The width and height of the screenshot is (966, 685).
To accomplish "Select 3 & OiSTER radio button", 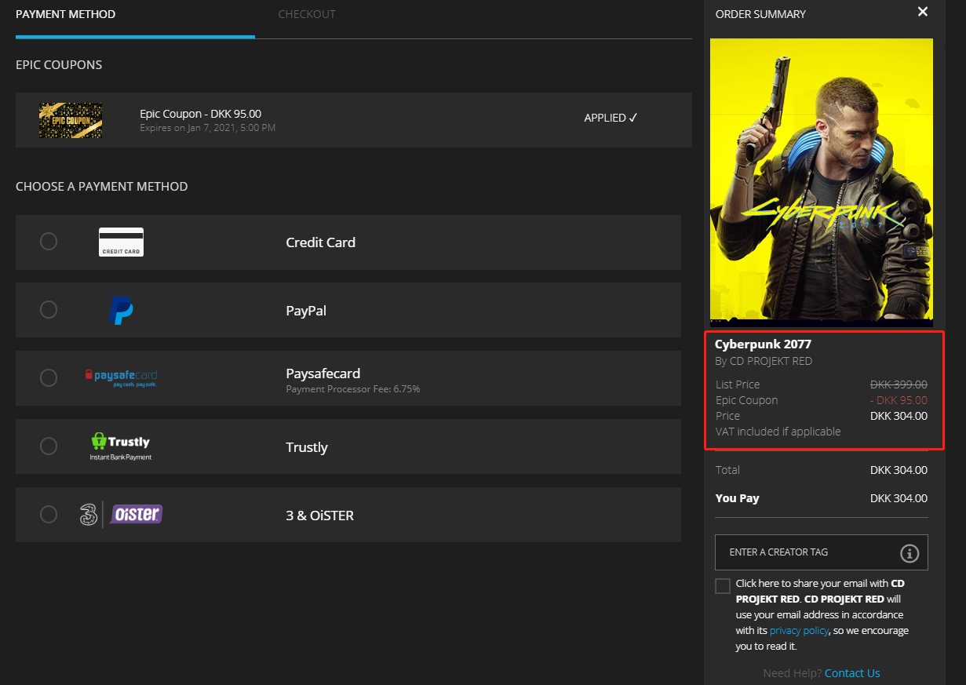I will click(x=49, y=515).
